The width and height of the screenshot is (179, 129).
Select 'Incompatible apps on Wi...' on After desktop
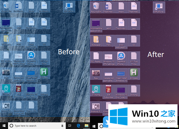[x=96, y=25]
